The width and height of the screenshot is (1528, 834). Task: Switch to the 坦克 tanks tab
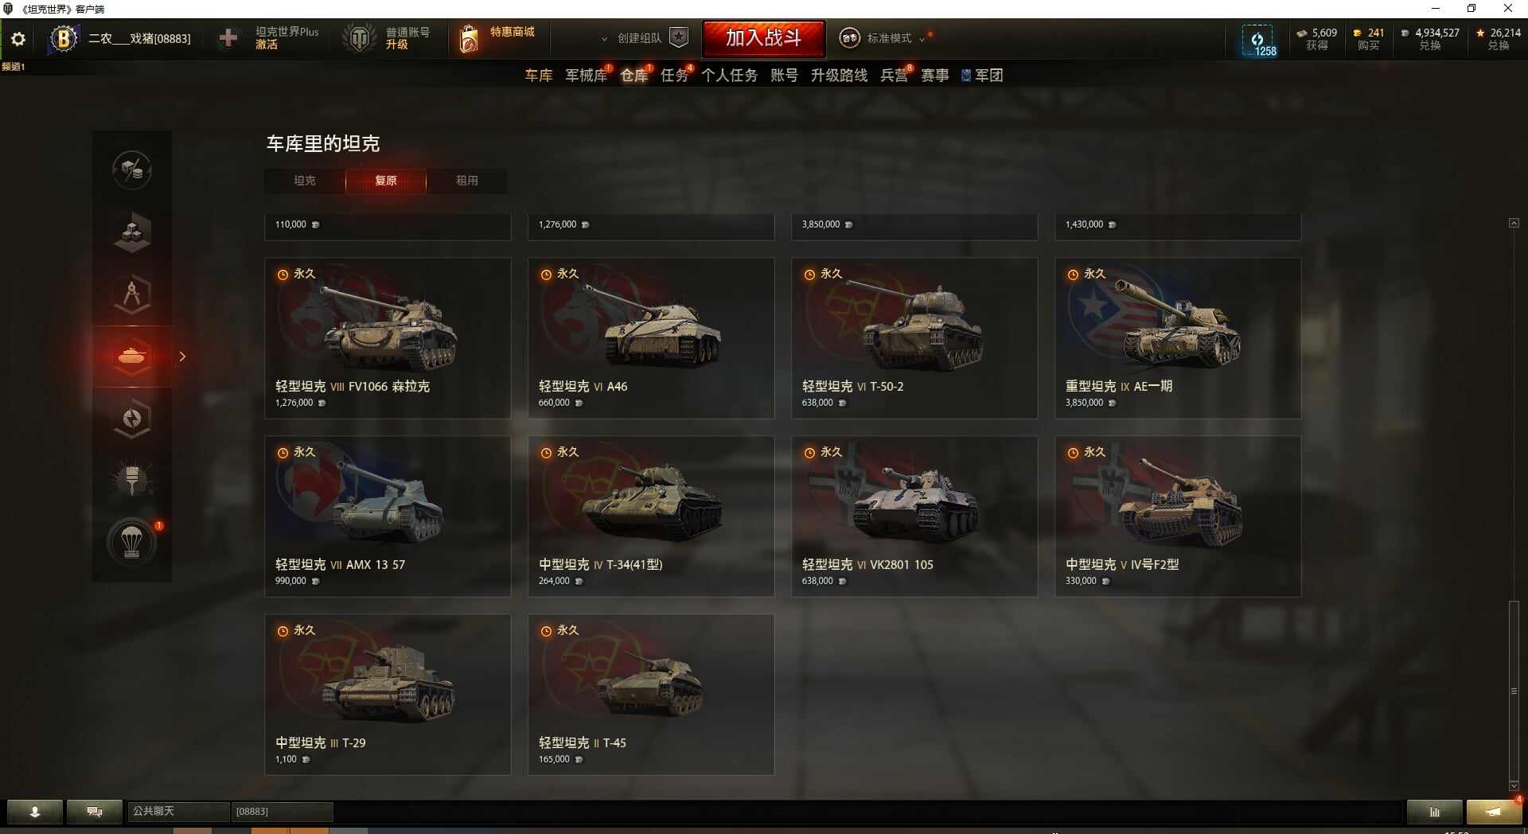pos(305,181)
